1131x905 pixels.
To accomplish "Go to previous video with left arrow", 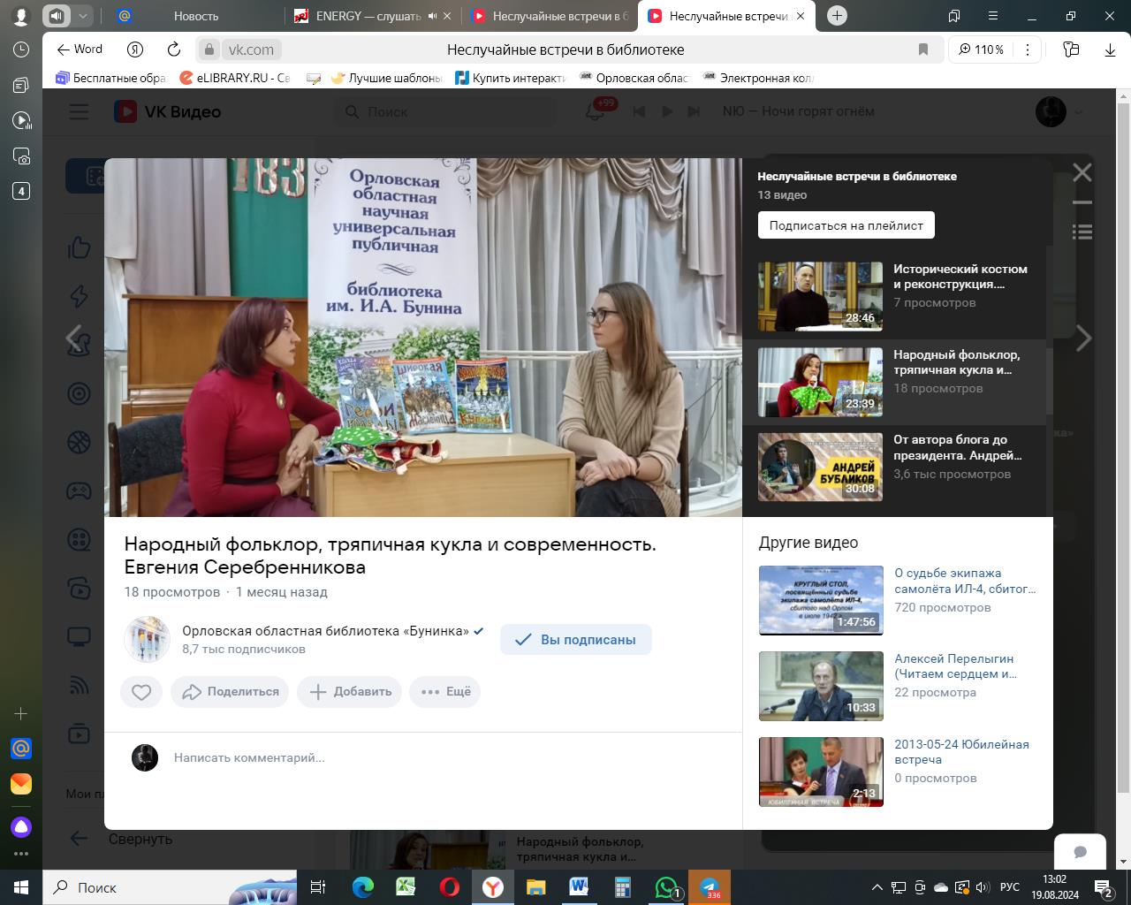I will (x=75, y=338).
